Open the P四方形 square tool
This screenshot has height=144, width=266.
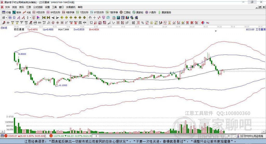[x=39, y=12]
